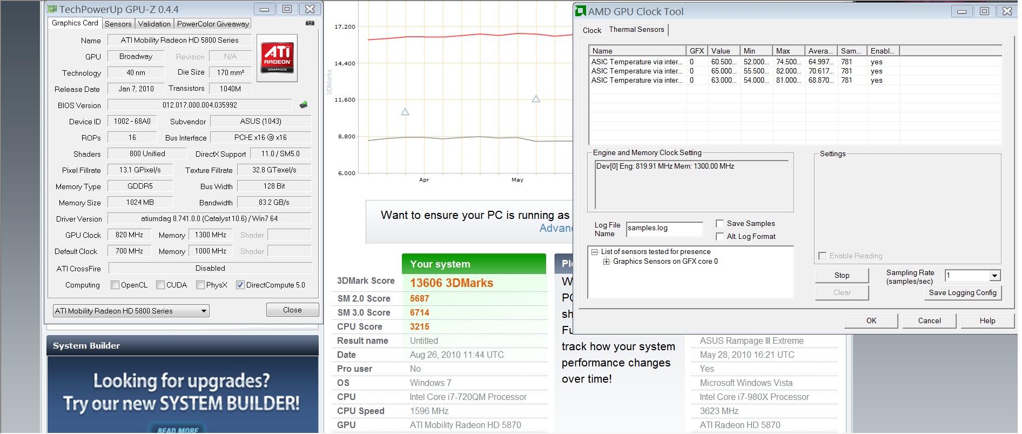This screenshot has height=434, width=1022.
Task: Click Intel Core i7-720QM Processor text
Action: [468, 397]
